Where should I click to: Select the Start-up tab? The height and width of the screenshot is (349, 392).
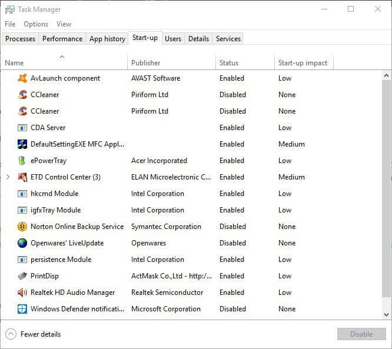click(145, 38)
